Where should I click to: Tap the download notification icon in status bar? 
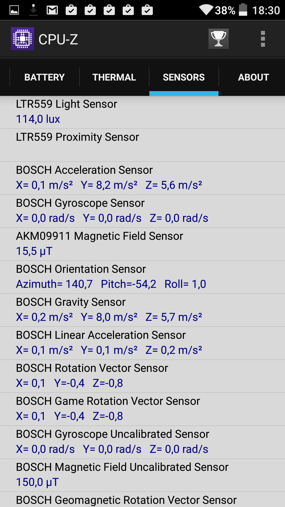click(x=33, y=10)
